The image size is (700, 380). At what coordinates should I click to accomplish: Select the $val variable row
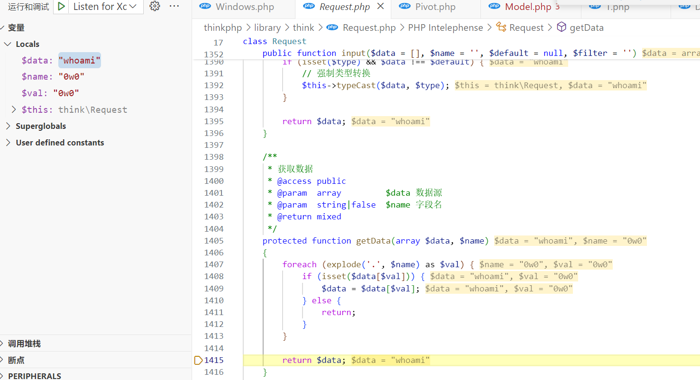pos(96,93)
